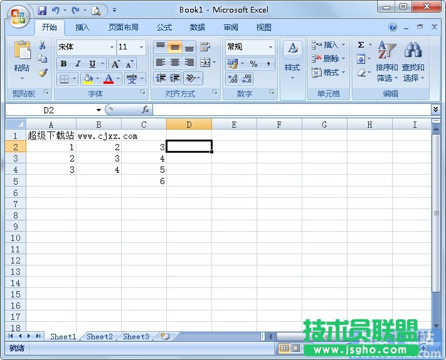Expand the number format dropdown 常规
This screenshot has height=360, width=446.
tap(270, 47)
